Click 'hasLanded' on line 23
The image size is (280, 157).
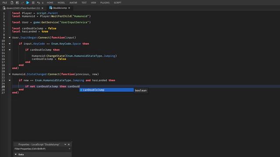pos(99,80)
